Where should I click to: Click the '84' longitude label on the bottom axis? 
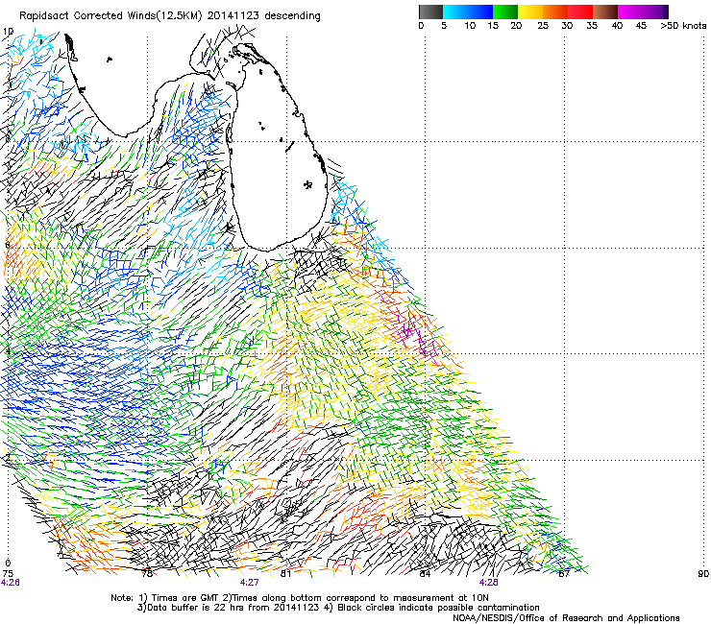[425, 573]
